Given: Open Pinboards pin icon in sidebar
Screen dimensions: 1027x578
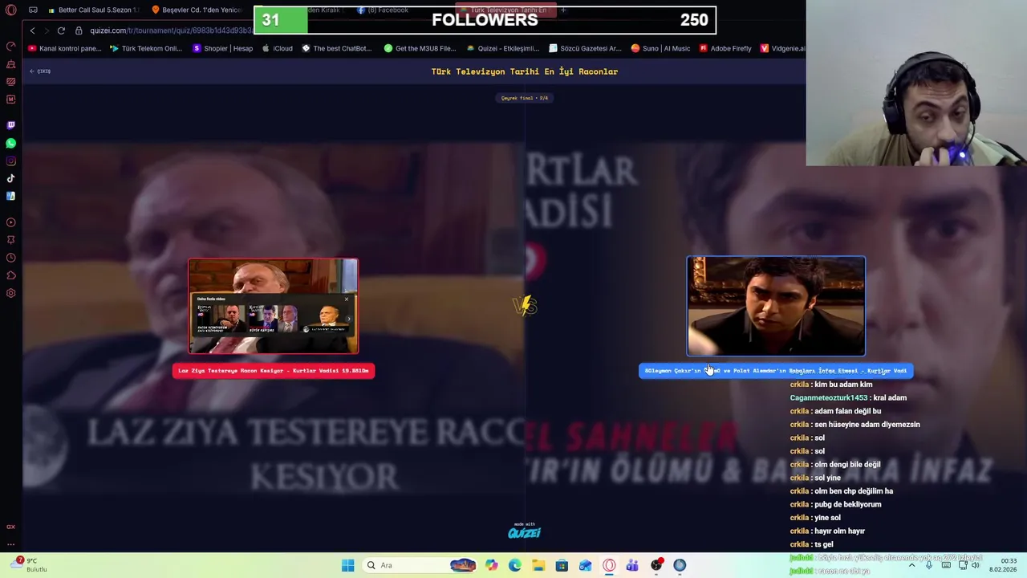Looking at the screenshot, I should pos(10,240).
